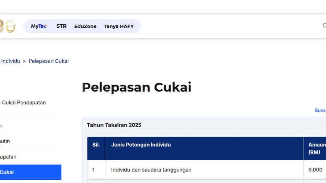Click the 9,000 amount cell
326x183 pixels.
[x=315, y=170]
